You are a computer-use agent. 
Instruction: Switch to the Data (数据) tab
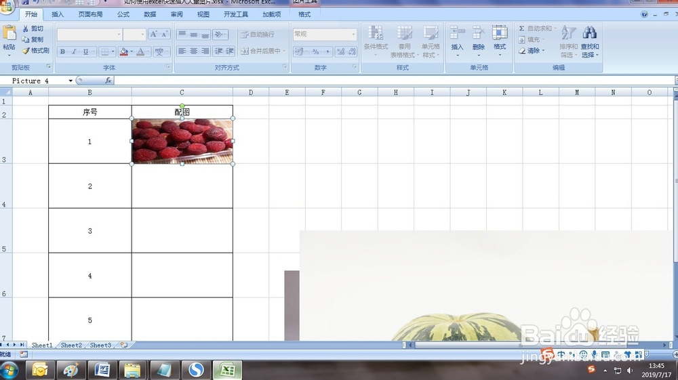(150, 14)
